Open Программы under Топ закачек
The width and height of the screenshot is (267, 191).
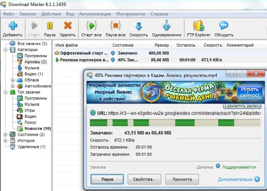(35, 98)
